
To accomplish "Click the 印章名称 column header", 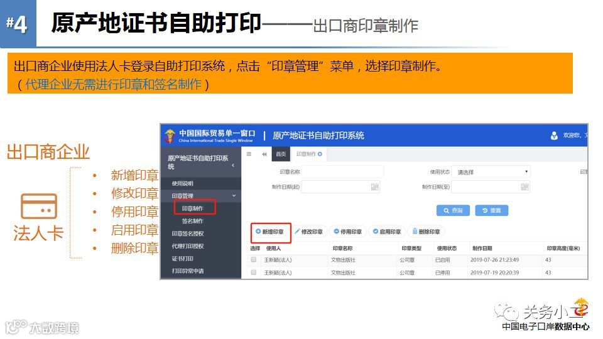I will (342, 249).
